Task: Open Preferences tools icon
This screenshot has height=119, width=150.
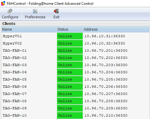Action: (35, 11)
